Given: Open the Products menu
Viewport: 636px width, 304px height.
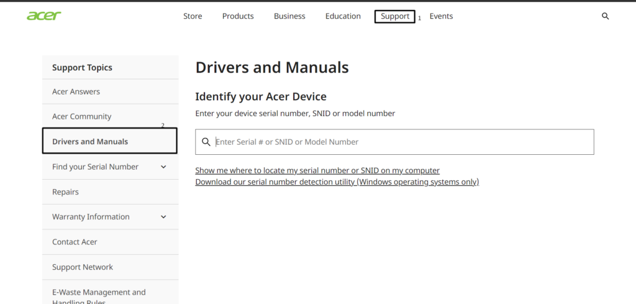Looking at the screenshot, I should (x=238, y=16).
